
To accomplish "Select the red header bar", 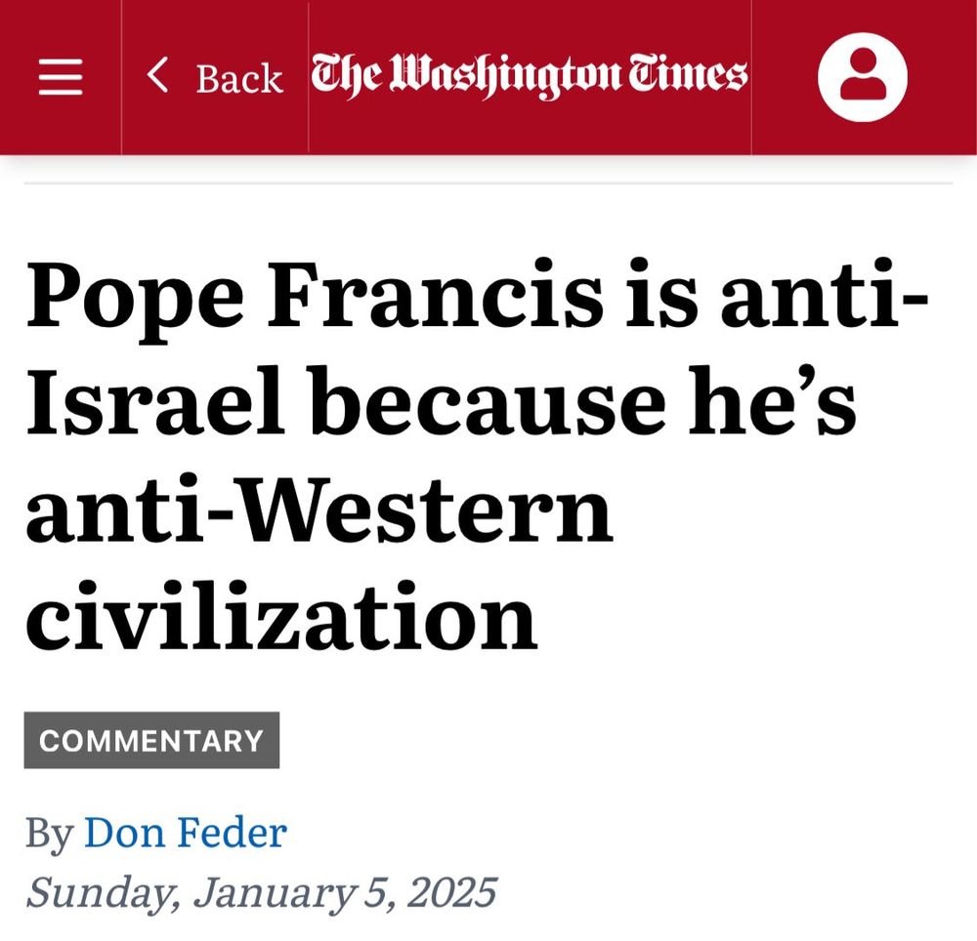I will tap(488, 77).
